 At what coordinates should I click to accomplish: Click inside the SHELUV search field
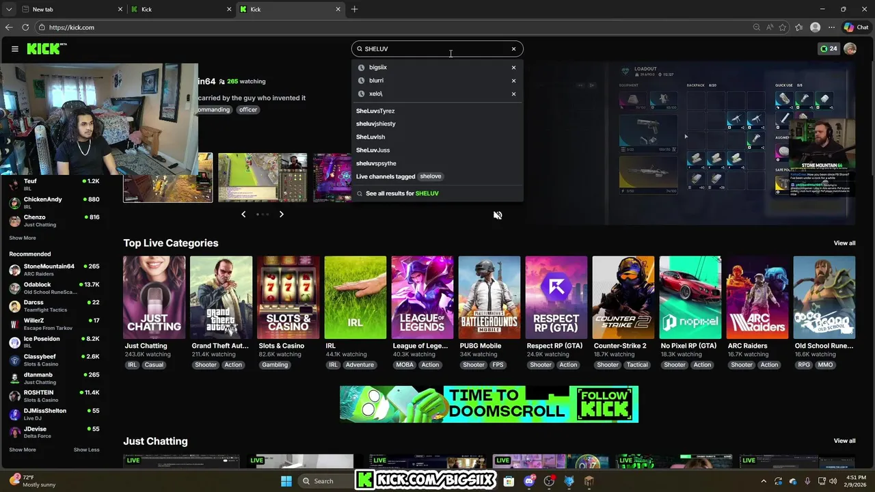436,49
